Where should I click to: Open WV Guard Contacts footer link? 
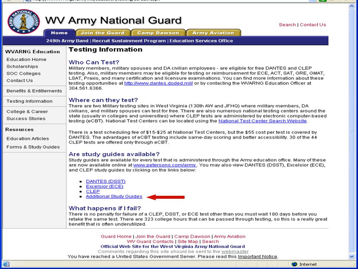coord(150,242)
